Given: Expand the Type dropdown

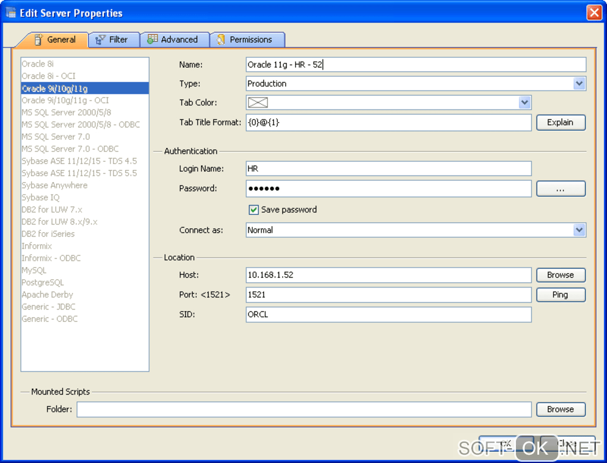Looking at the screenshot, I should (x=579, y=84).
